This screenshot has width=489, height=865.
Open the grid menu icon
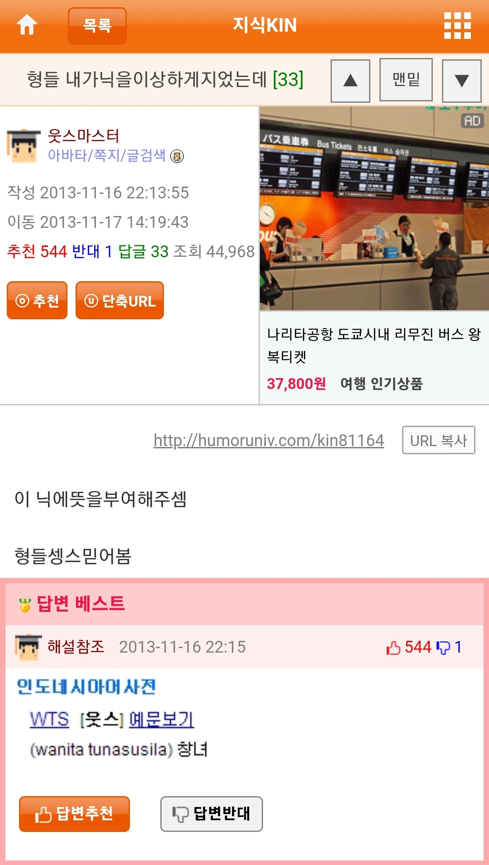click(x=457, y=25)
